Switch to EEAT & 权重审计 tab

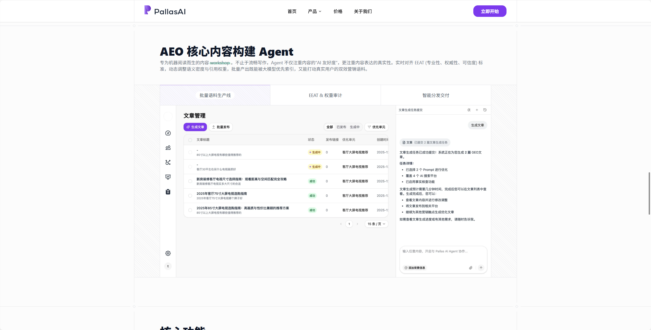tap(325, 95)
